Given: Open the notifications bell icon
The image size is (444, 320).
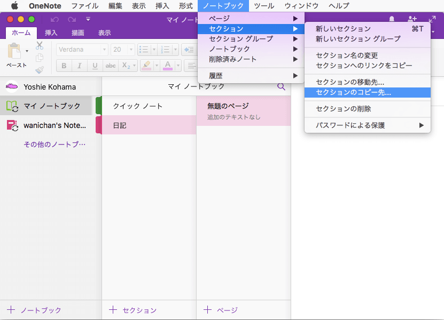Looking at the screenshot, I should [x=392, y=19].
